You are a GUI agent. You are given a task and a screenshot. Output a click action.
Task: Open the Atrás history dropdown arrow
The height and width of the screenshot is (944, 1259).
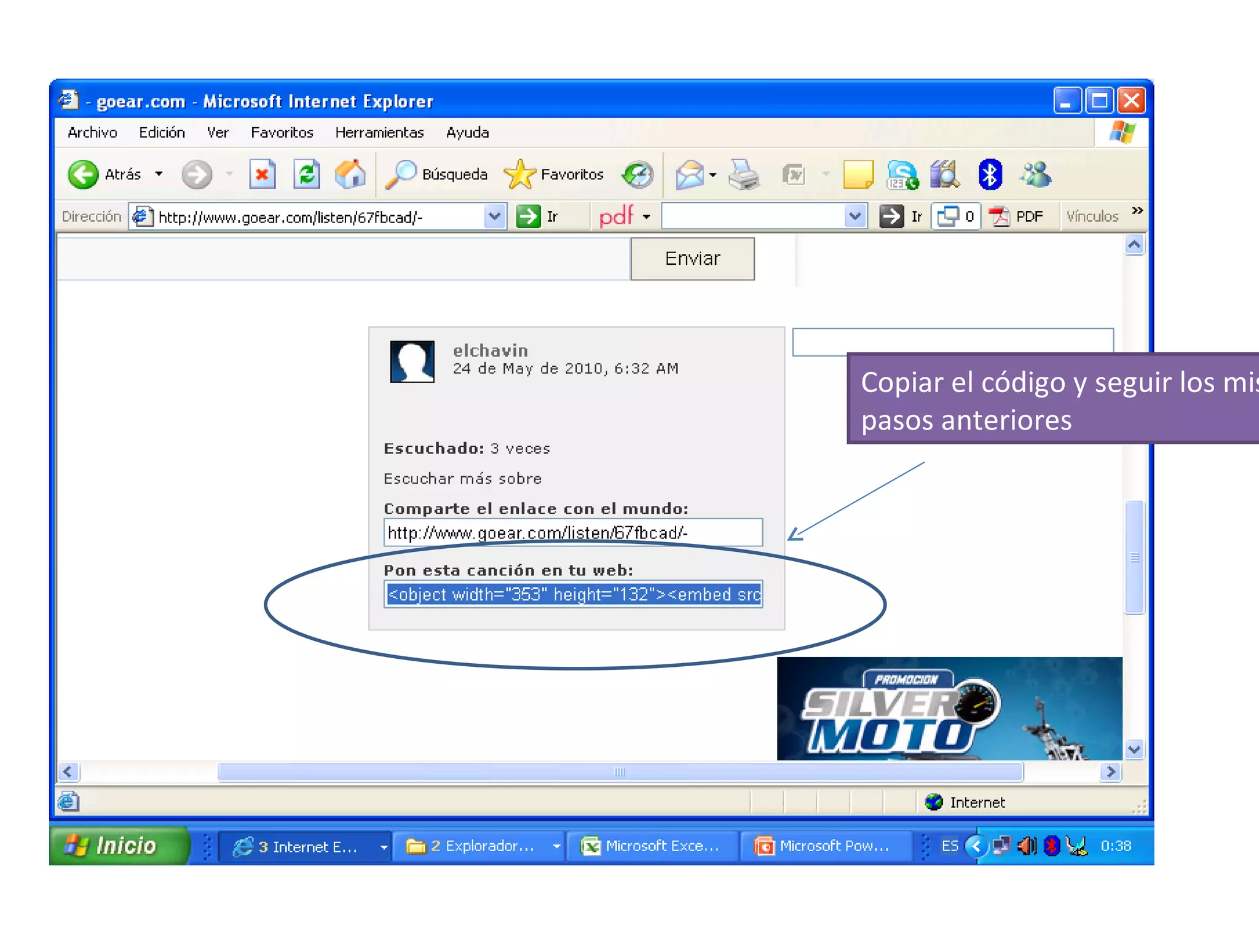click(159, 175)
